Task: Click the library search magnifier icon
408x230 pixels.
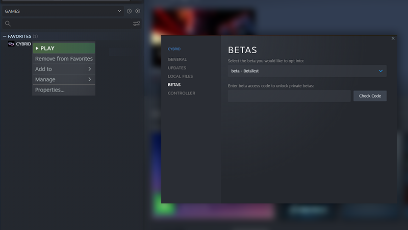Action: coord(8,24)
